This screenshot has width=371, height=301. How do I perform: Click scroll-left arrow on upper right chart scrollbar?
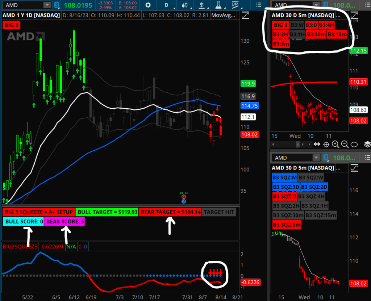(273, 145)
